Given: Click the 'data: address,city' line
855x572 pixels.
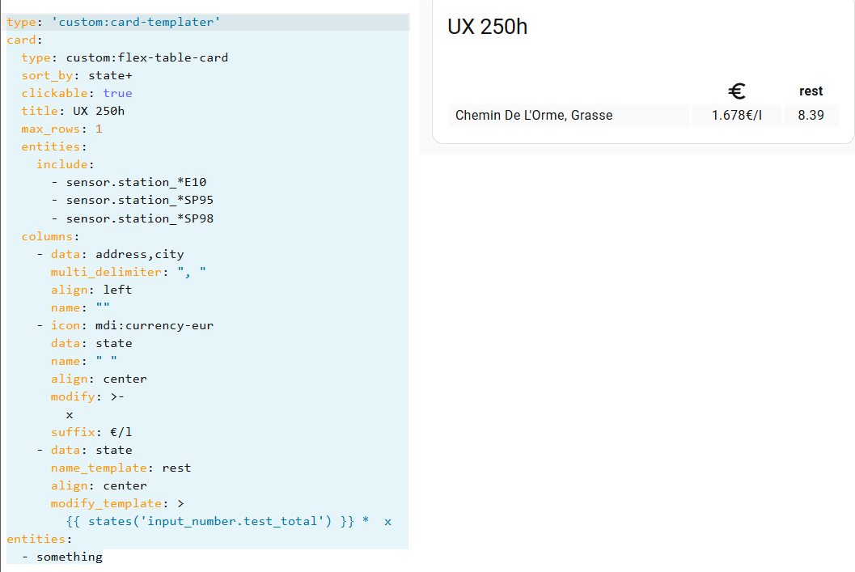Looking at the screenshot, I should click(110, 254).
